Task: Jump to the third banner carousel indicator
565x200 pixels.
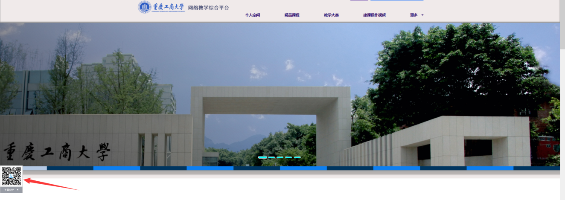Action: pyautogui.click(x=280, y=157)
